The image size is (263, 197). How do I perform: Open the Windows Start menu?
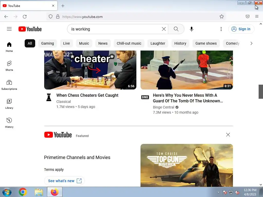(x=7, y=192)
